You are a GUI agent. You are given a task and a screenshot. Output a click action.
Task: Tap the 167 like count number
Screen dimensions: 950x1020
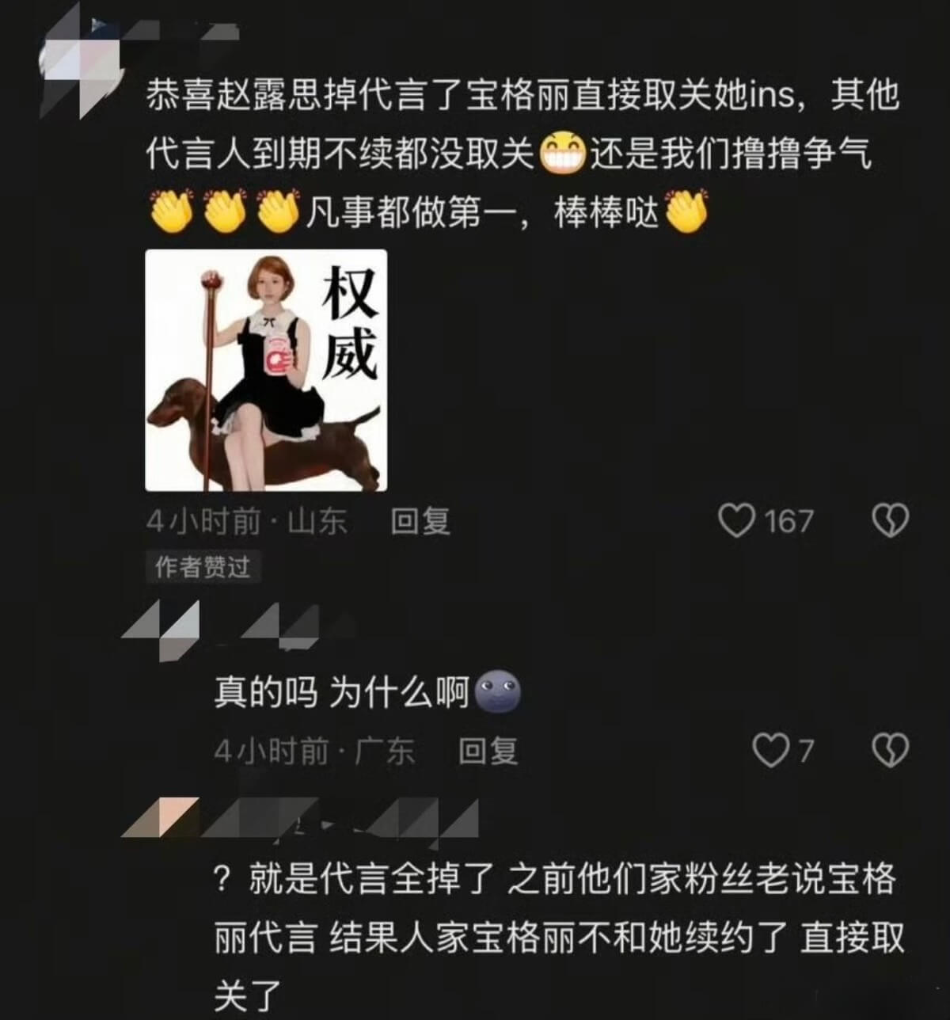coord(788,521)
